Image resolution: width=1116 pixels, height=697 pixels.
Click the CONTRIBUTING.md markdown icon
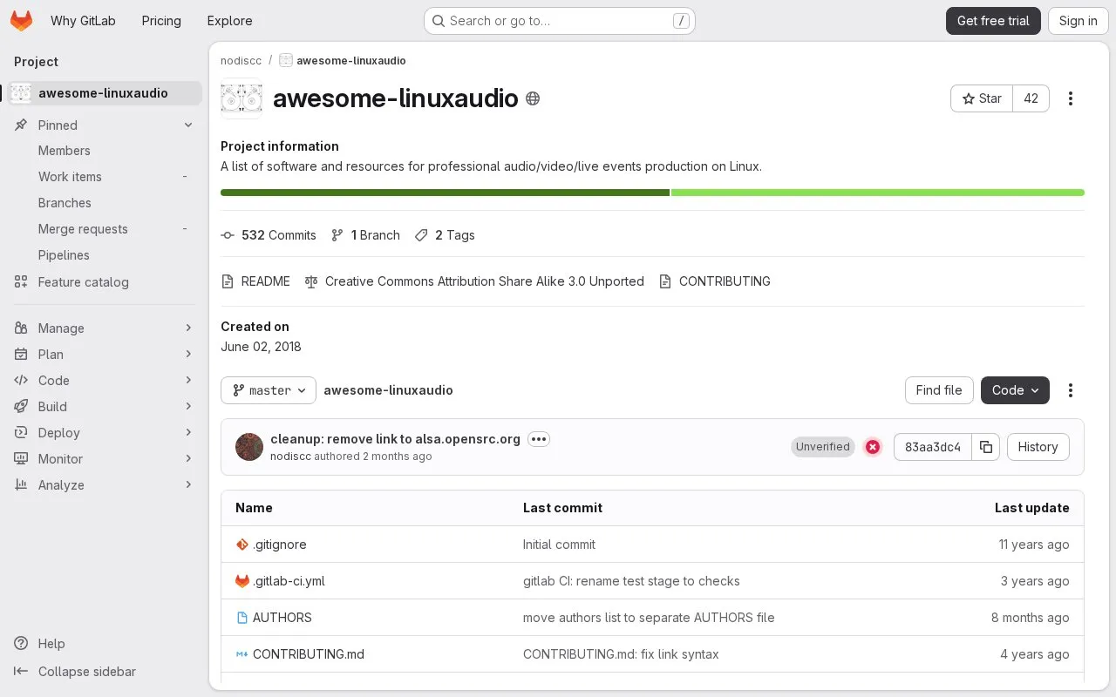[242, 654]
